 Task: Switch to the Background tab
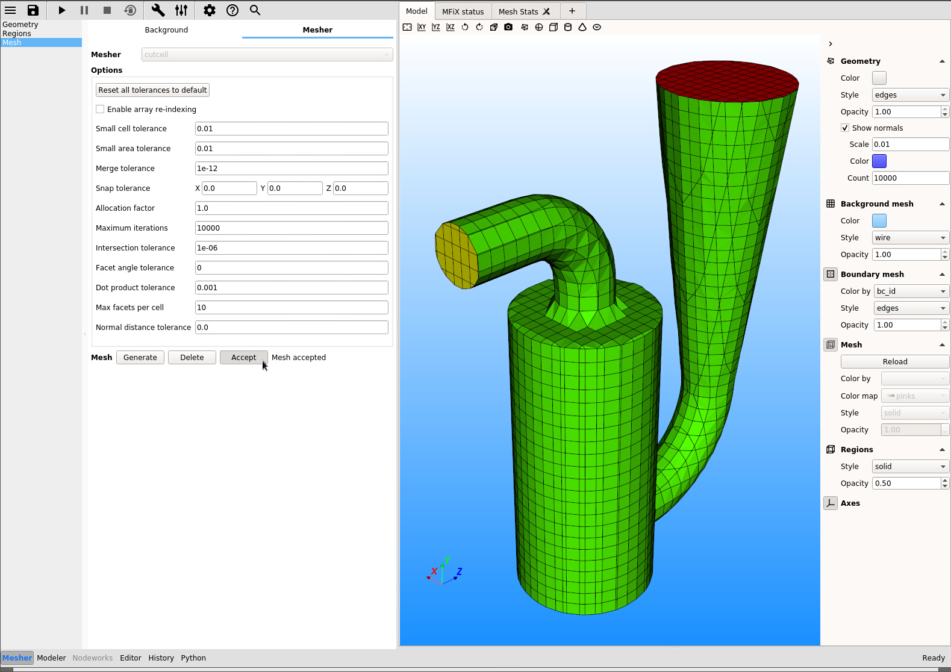click(166, 30)
